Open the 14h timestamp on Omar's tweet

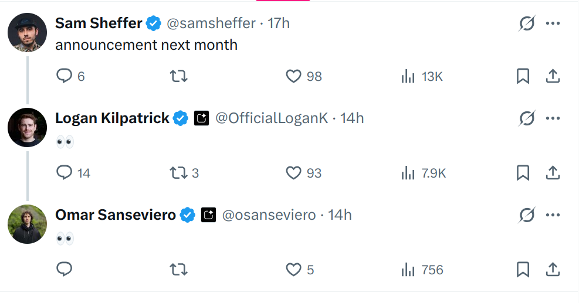(x=340, y=215)
